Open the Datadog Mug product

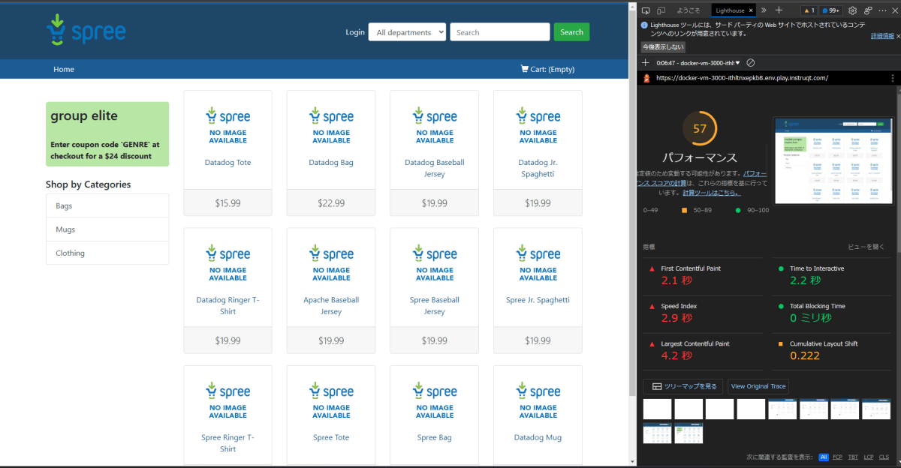tap(538, 437)
